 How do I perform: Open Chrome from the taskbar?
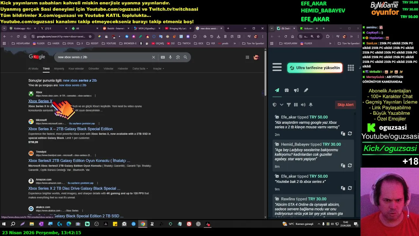[x=143, y=224]
